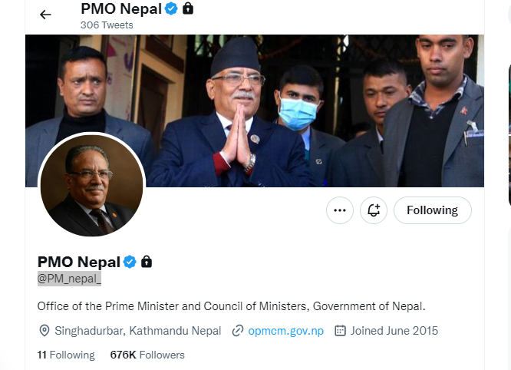
Task: Open the 676K Followers list
Action: pyautogui.click(x=147, y=355)
